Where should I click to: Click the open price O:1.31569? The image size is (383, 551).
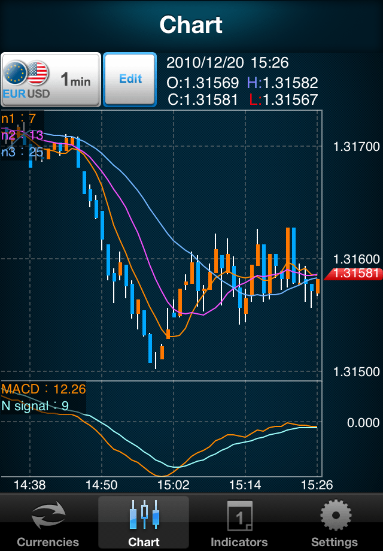coord(202,83)
